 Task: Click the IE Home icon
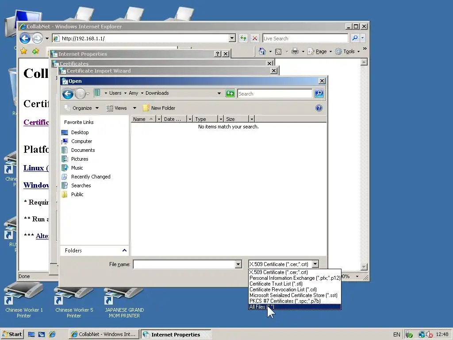tap(262, 51)
